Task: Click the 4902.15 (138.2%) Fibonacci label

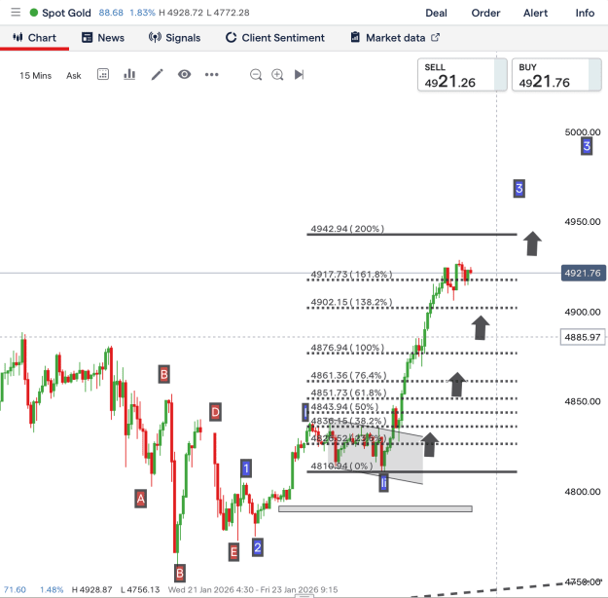Action: coord(352,302)
